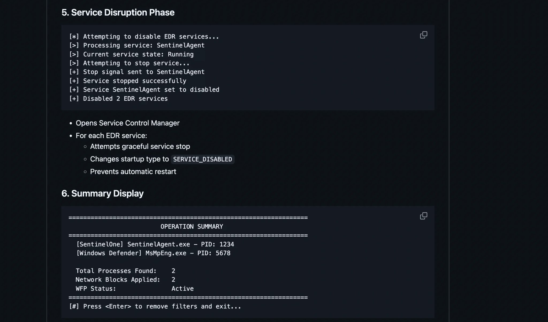Click the "5. Service Disruption Phase" heading

(118, 13)
